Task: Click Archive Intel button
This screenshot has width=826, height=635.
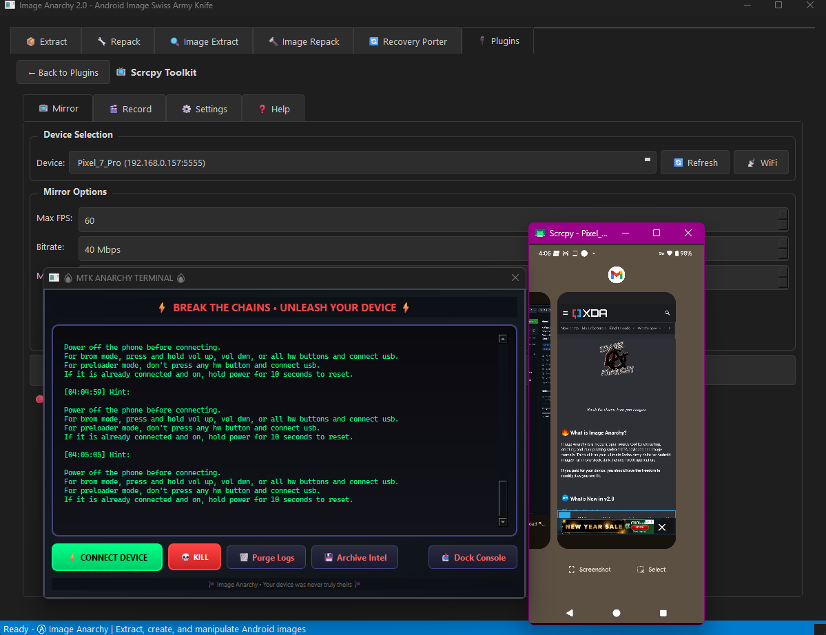Action: (355, 558)
